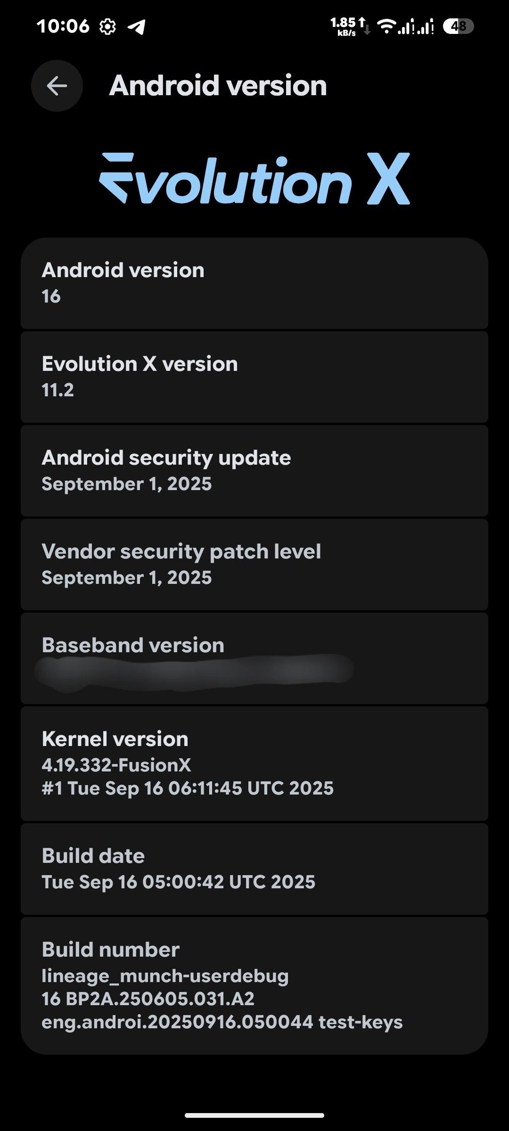
Task: Tap the battery level indicator
Action: point(458,26)
